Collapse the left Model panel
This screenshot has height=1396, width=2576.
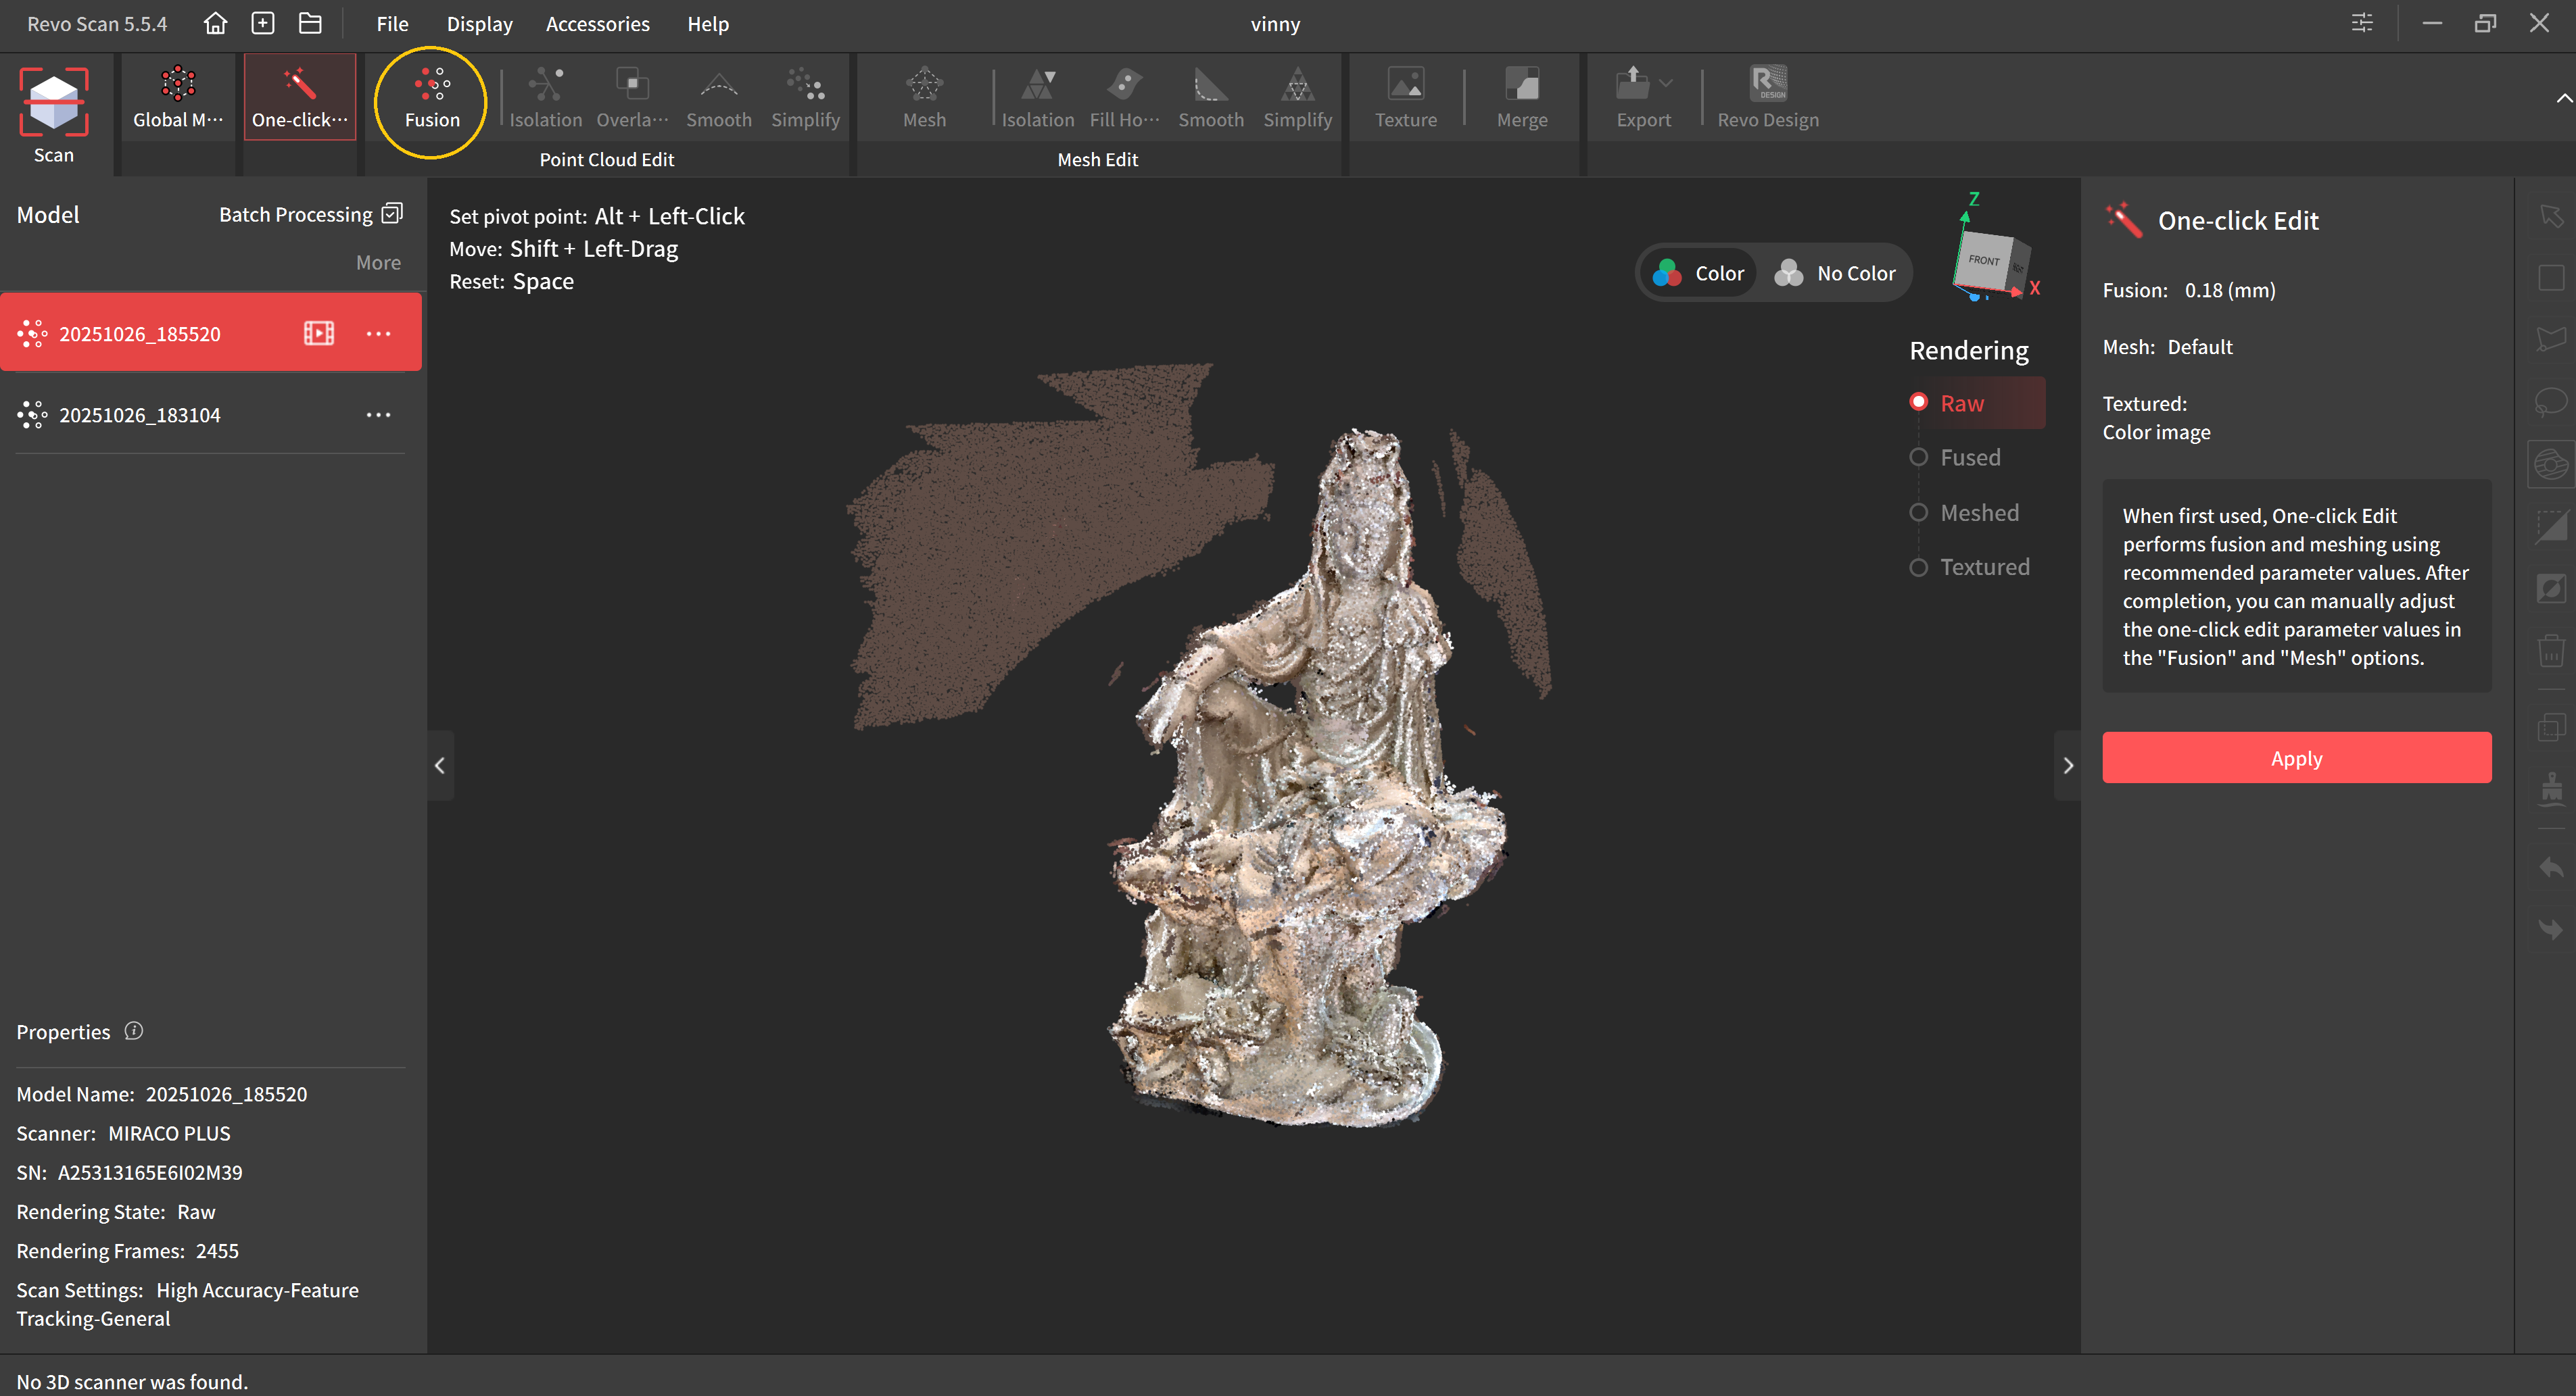(x=440, y=766)
